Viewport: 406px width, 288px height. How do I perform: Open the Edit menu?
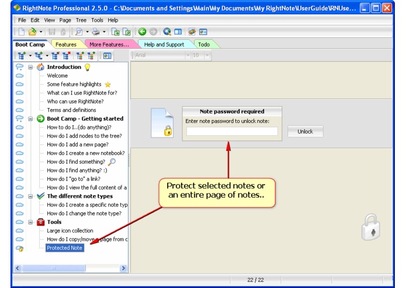34,20
